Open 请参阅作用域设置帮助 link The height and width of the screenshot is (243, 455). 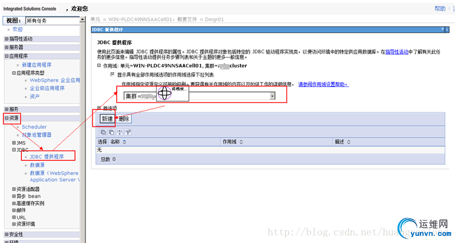(324, 84)
